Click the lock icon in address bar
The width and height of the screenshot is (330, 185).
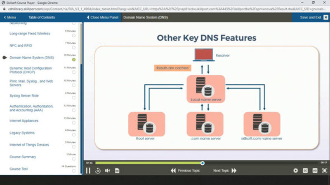[4, 9]
